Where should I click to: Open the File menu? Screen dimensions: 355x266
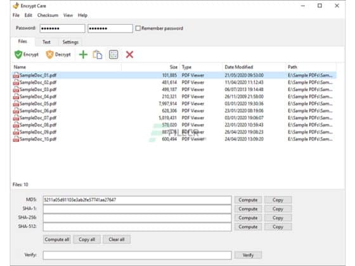point(16,15)
